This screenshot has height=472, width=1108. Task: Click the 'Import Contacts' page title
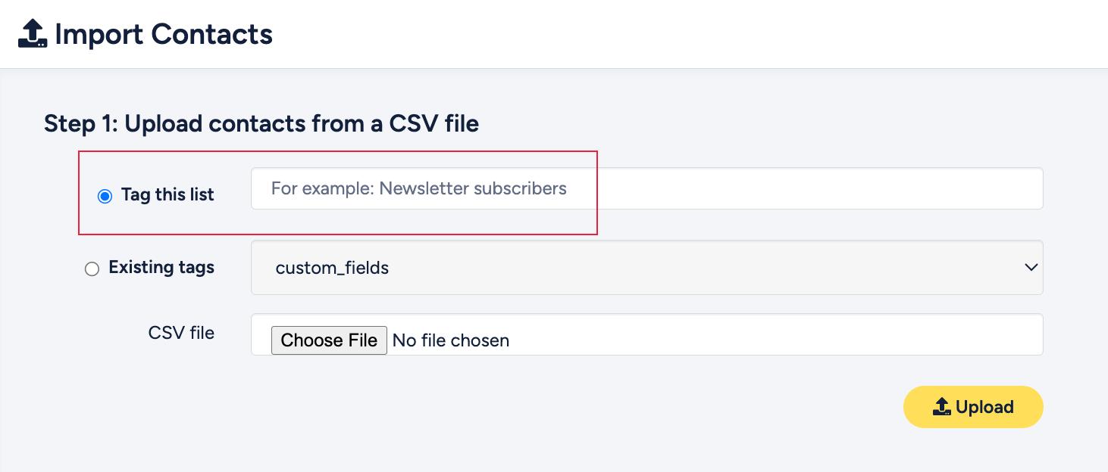164,35
